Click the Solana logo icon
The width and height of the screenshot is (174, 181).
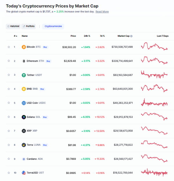(x=24, y=117)
